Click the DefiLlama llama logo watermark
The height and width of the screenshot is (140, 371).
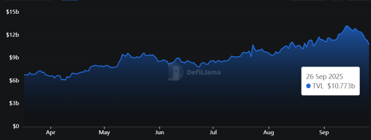tap(176, 72)
